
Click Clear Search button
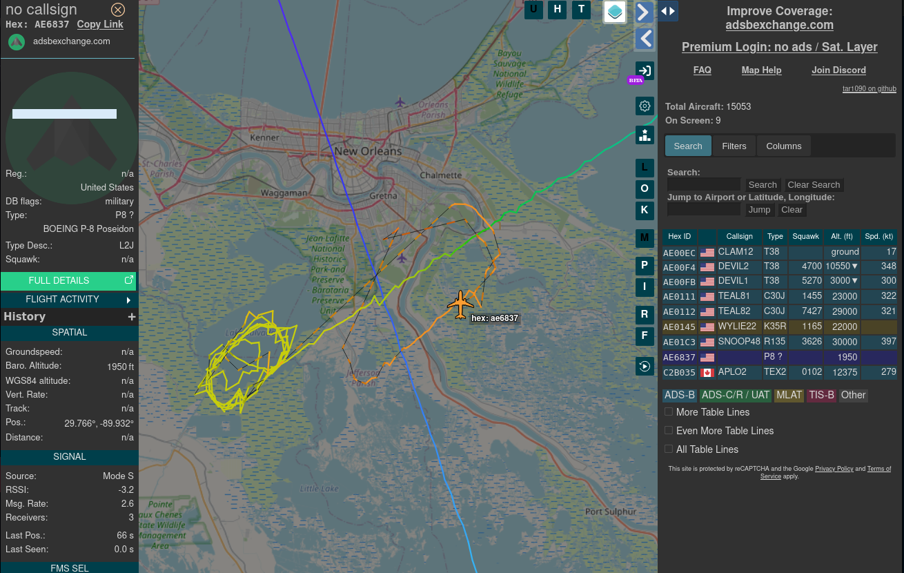pos(814,185)
